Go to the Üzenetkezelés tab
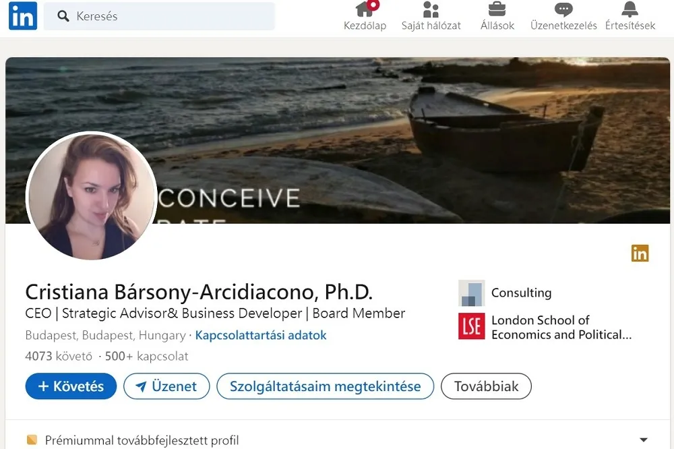Image resolution: width=674 pixels, height=449 pixels. click(x=563, y=16)
